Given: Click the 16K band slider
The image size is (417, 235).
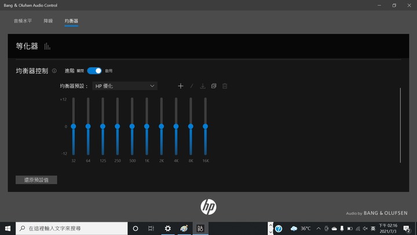Looking at the screenshot, I should click(x=205, y=126).
